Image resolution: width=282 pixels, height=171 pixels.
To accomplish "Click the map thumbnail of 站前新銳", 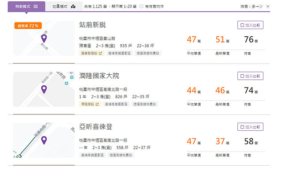I will tap(44, 38).
